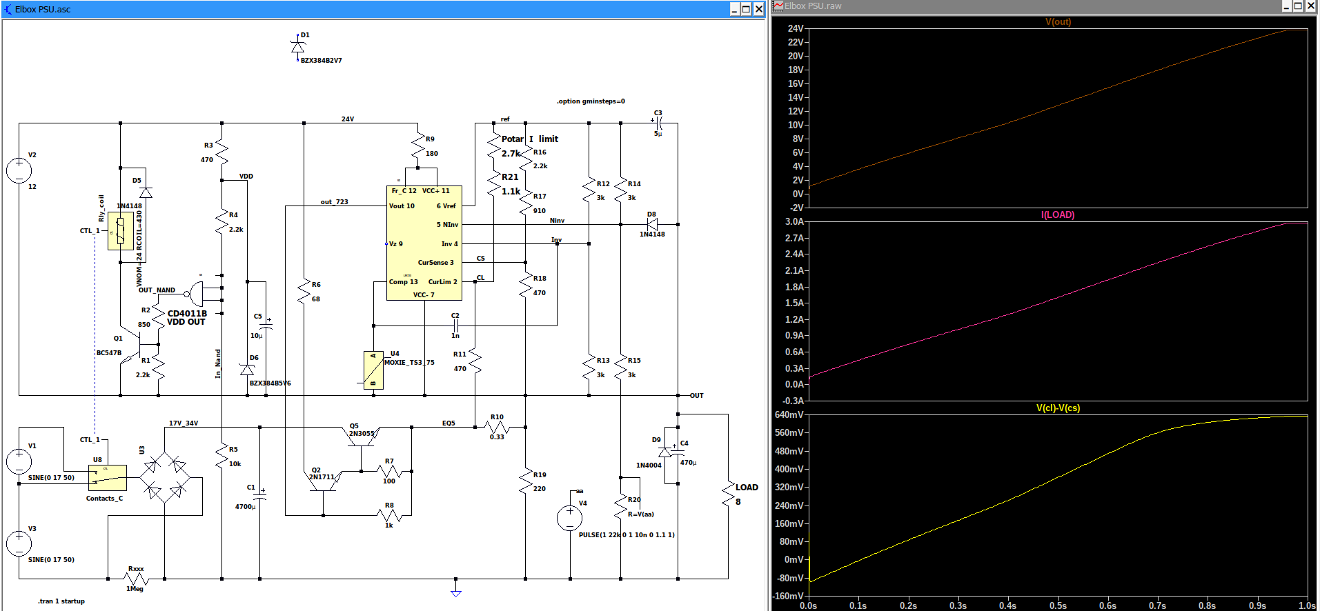The height and width of the screenshot is (611, 1320).
Task: Click the Elbox PSU.asc window title
Action: (43, 10)
